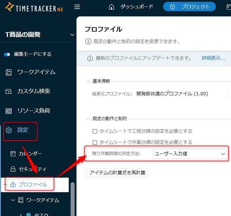Click the Resource Load (リソース負荷) icon
Screen dimensions: 231x216
9,111
